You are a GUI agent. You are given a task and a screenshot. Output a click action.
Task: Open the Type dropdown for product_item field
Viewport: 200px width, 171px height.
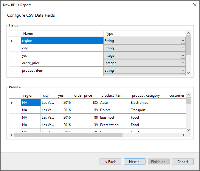pos(183,70)
